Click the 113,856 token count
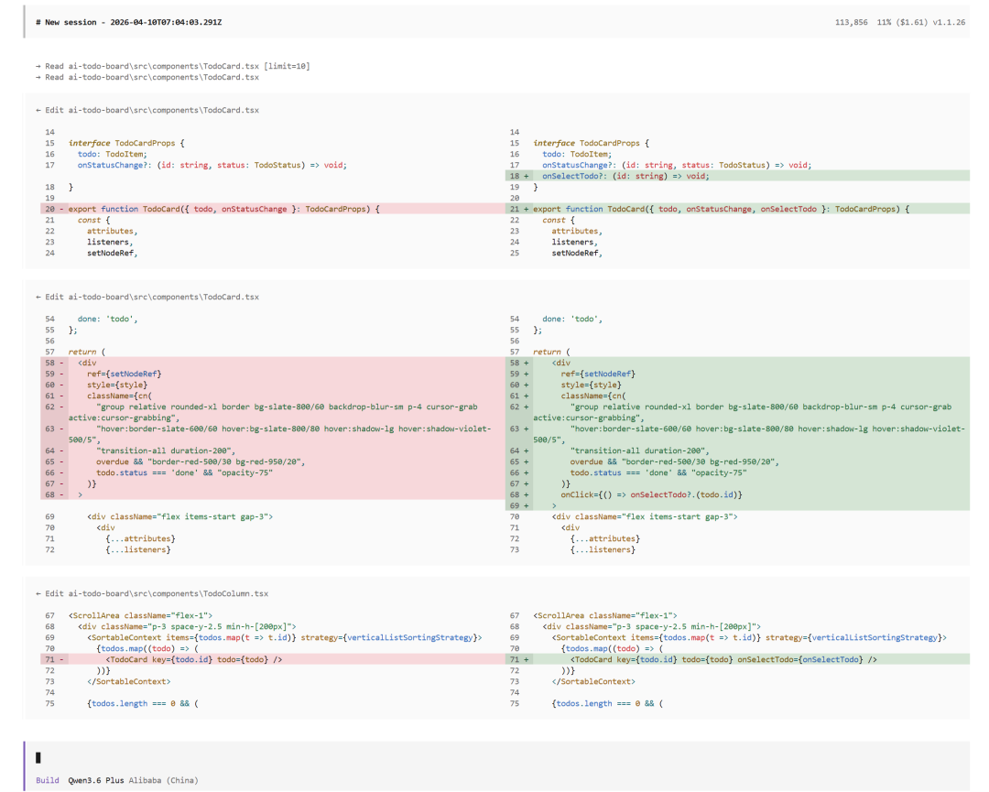Viewport: 989px width, 792px height. [x=852, y=22]
